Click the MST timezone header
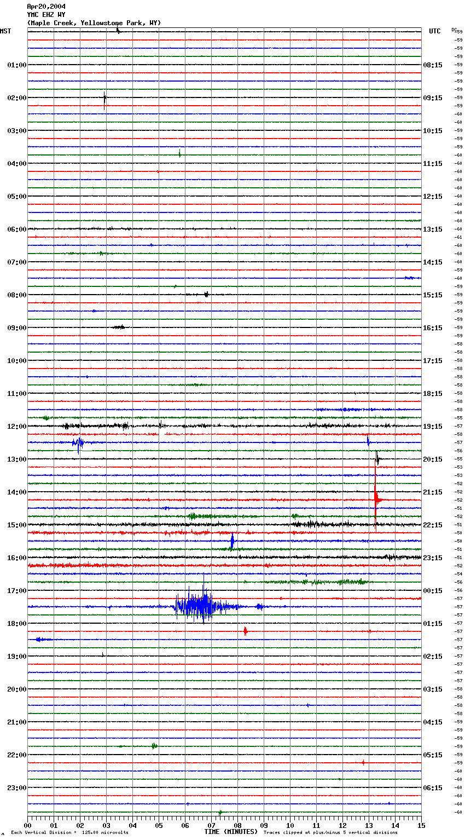 5,31
